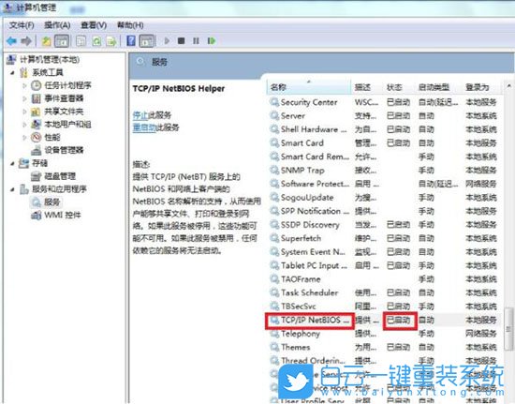
Task: Click the Refresh toolbar icon
Action: pyautogui.click(x=96, y=41)
